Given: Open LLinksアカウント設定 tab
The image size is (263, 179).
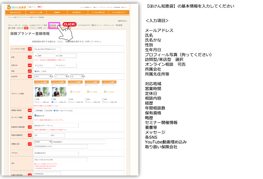Looking at the screenshot, I should [39, 25].
